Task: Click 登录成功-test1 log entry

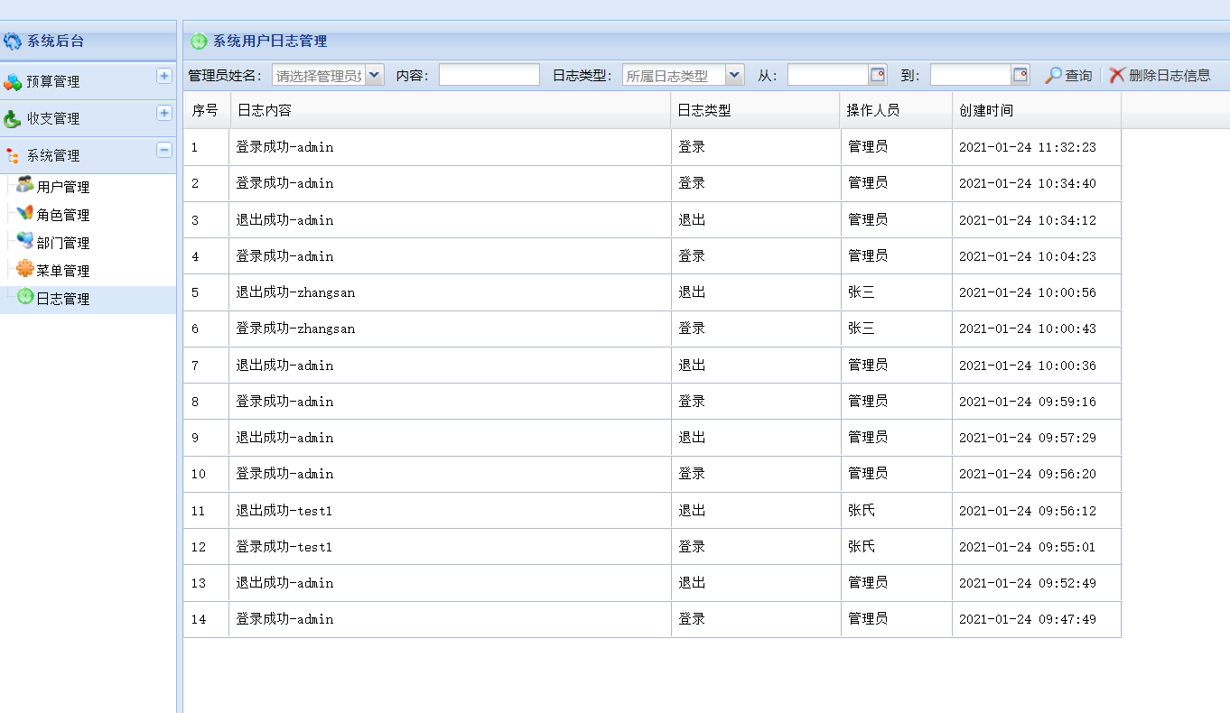Action: pos(284,547)
